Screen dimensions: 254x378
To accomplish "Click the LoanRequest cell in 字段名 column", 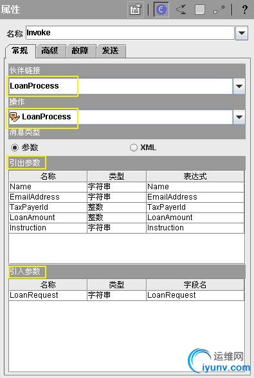I will (195, 295).
